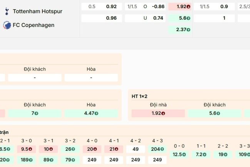The width and height of the screenshot is (250, 167).
Task: Select the 7 odds under Đội khách
Action: pos(35,113)
